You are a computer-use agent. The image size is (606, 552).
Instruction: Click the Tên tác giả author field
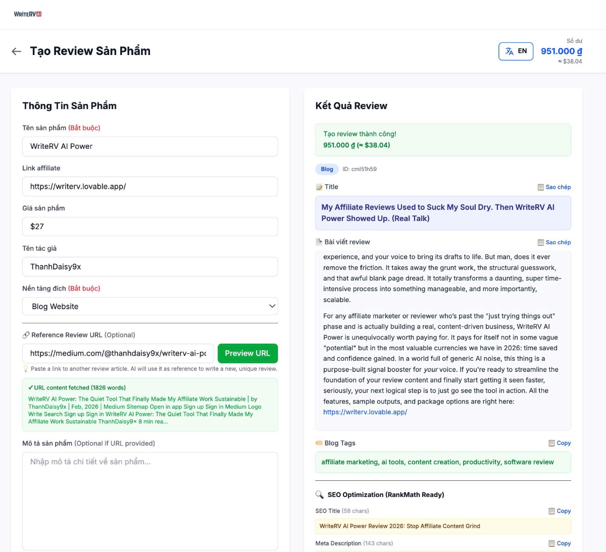150,266
